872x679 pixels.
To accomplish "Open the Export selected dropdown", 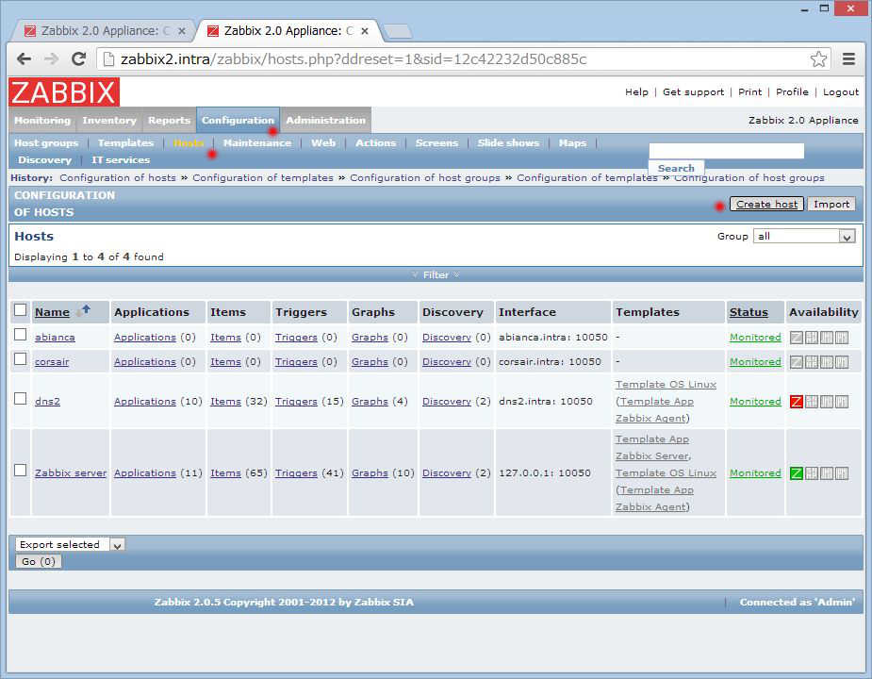I will (x=70, y=545).
